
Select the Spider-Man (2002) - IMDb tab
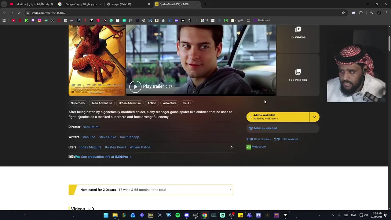click(x=177, y=4)
